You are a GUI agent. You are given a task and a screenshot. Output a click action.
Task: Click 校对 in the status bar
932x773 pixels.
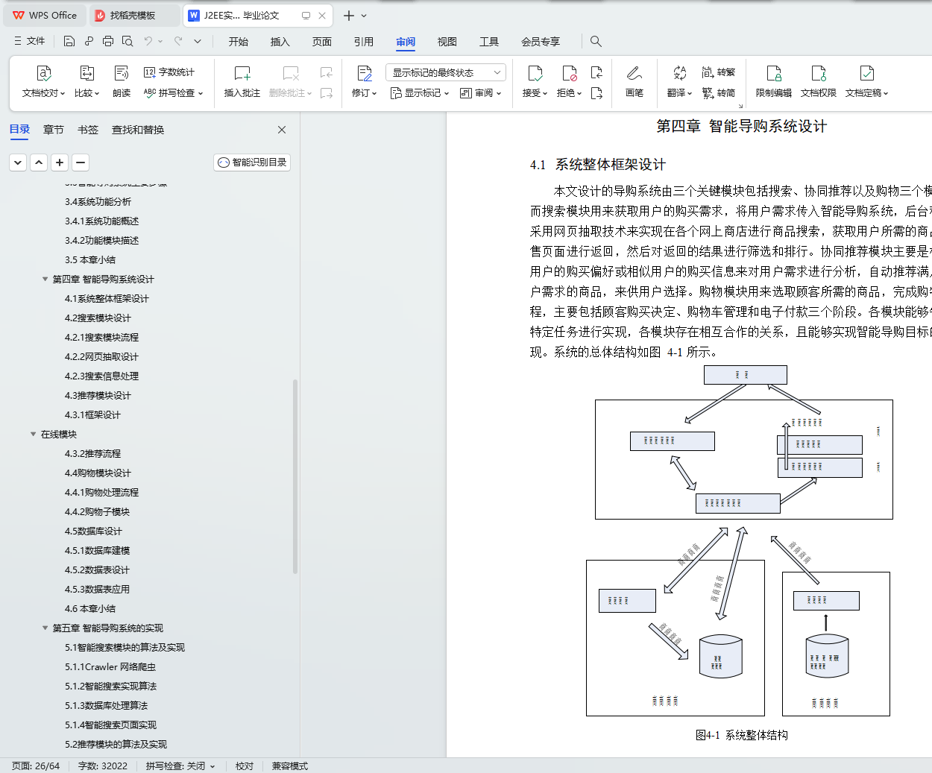coord(245,766)
